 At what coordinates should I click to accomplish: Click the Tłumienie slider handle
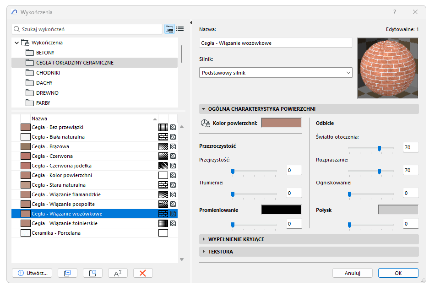point(233,194)
